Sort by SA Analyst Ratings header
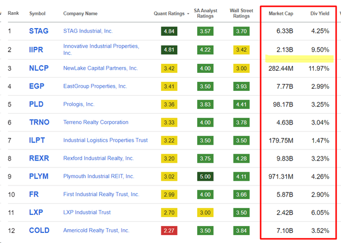 coord(205,13)
